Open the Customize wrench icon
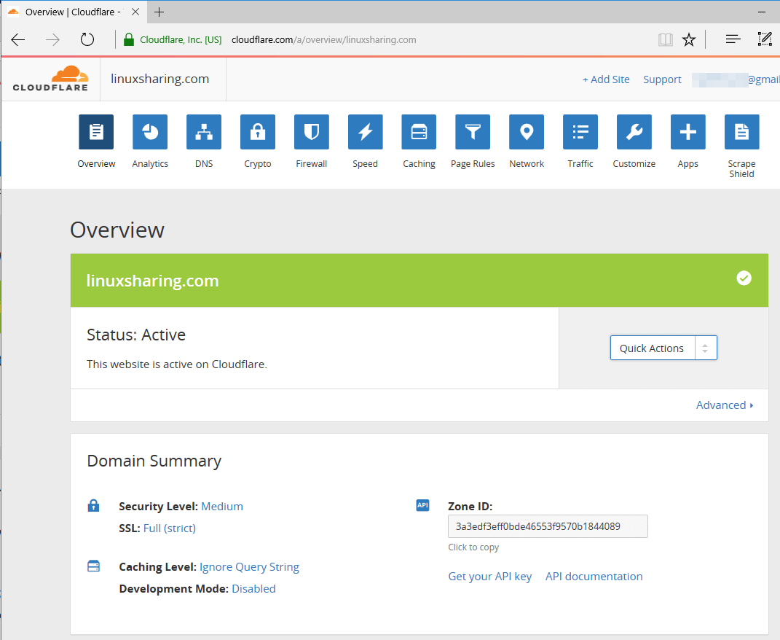 click(634, 132)
